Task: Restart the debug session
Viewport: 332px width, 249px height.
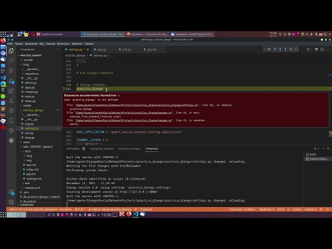Action: [290, 49]
